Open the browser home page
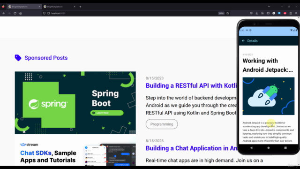This screenshot has height=169, width=300. click(x=21, y=13)
